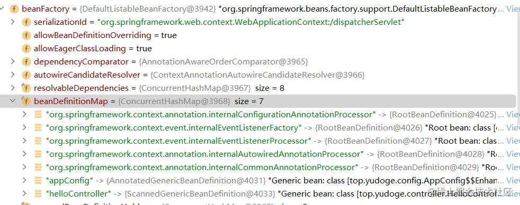This screenshot has height=205, width=520.
Task: Select the allowBeanDefinitionOverriding = true row
Action: tap(105, 35)
